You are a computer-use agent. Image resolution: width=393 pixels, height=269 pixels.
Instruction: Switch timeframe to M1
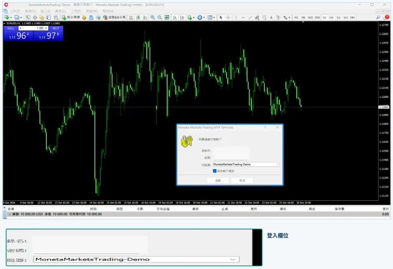click(x=296, y=18)
